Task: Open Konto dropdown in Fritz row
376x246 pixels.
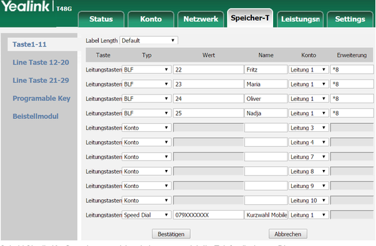Action: tap(309, 70)
